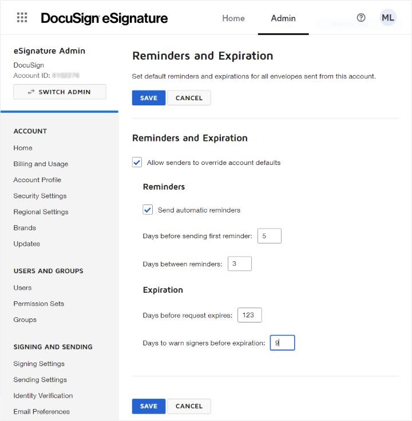Open the help question mark icon
The image size is (412, 421).
coord(360,18)
